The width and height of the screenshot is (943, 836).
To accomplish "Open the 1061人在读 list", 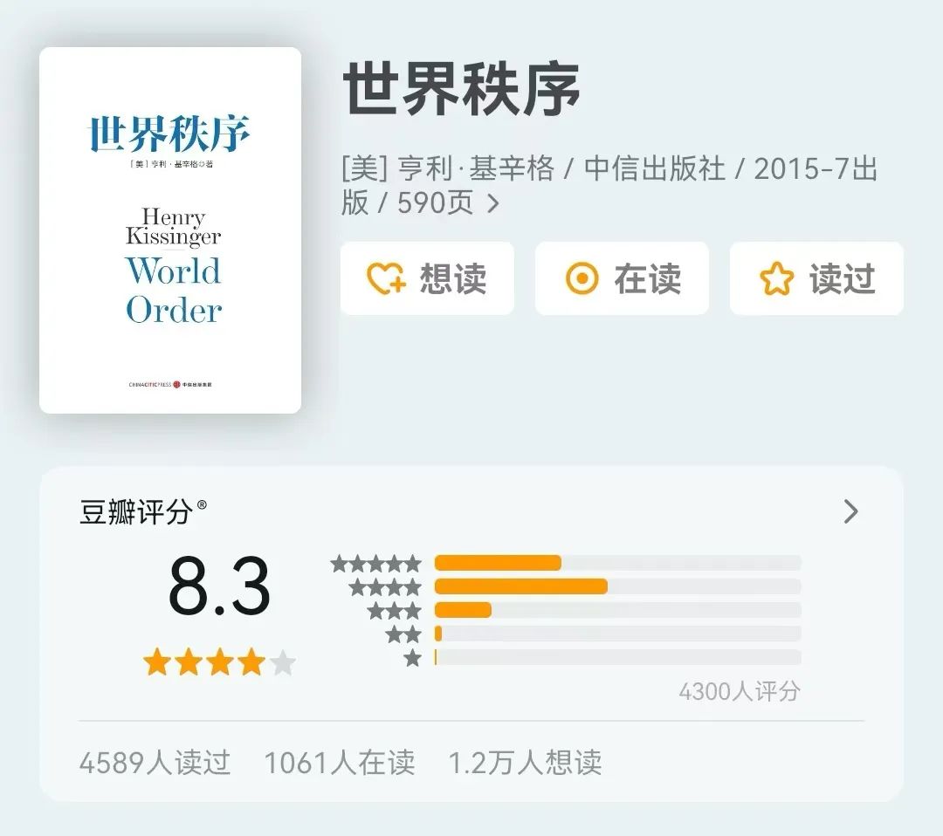I will click(x=342, y=762).
